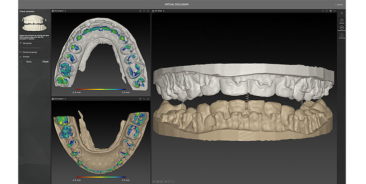
Task: Click screenshot icon in lower occlusogram header
Action: [x=140, y=99]
